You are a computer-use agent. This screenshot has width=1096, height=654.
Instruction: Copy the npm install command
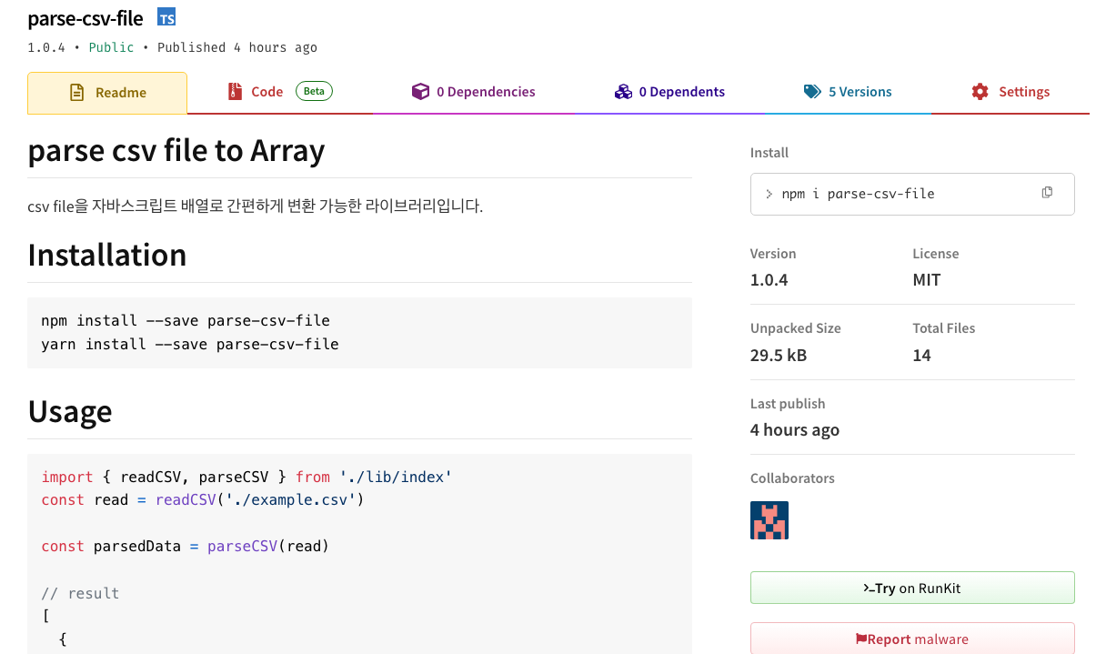1047,193
